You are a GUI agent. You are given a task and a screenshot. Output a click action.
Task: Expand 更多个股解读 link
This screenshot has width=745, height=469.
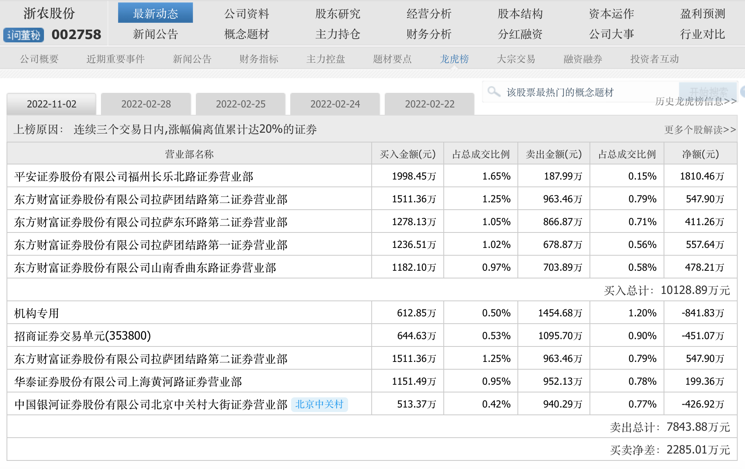tap(700, 130)
